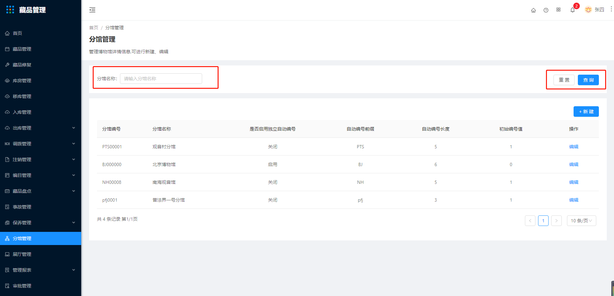
Task: Click the 保养管理 sidebar icon
Action: (x=7, y=223)
